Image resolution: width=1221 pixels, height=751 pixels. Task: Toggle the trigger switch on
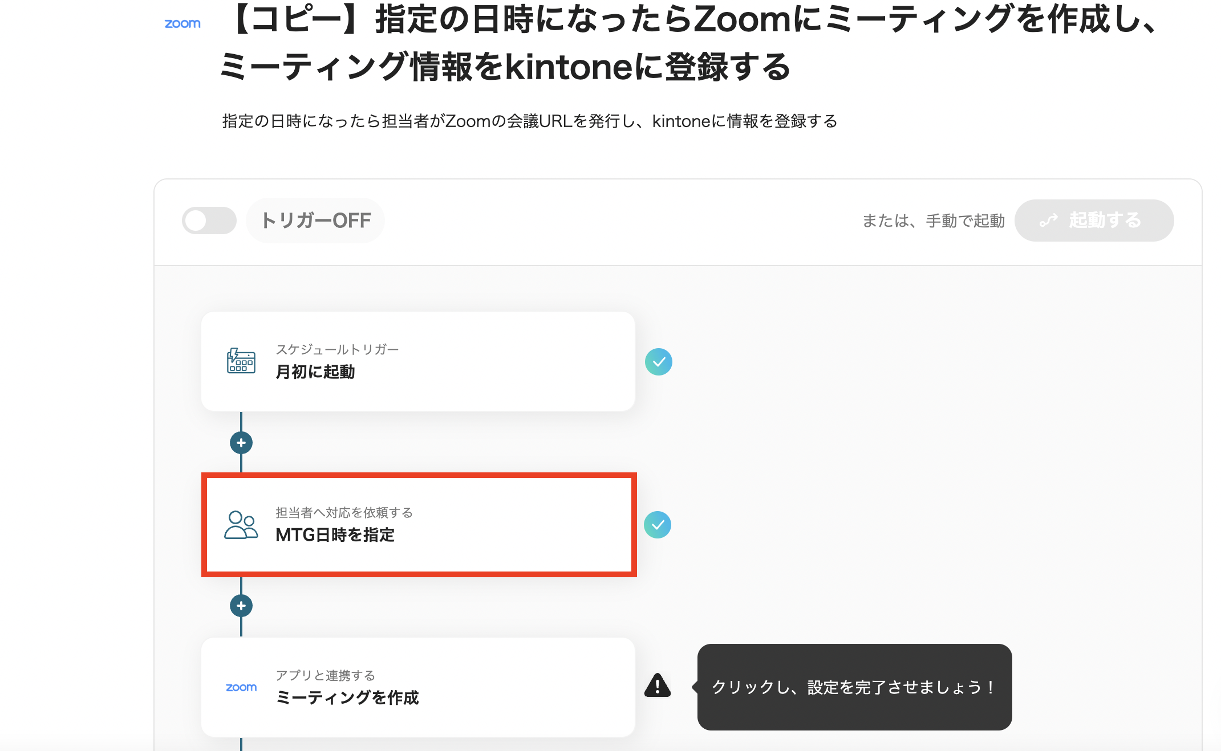tap(209, 221)
